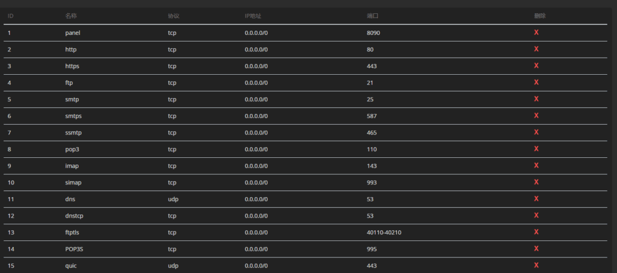
Task: Click the 名称 column header
Action: (x=71, y=16)
